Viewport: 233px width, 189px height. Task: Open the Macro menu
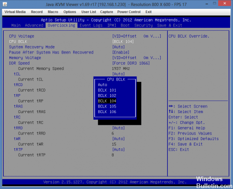tap(53, 12)
